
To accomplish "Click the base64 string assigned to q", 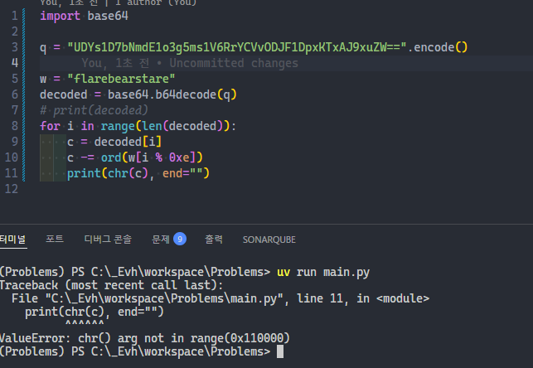I will pos(237,47).
